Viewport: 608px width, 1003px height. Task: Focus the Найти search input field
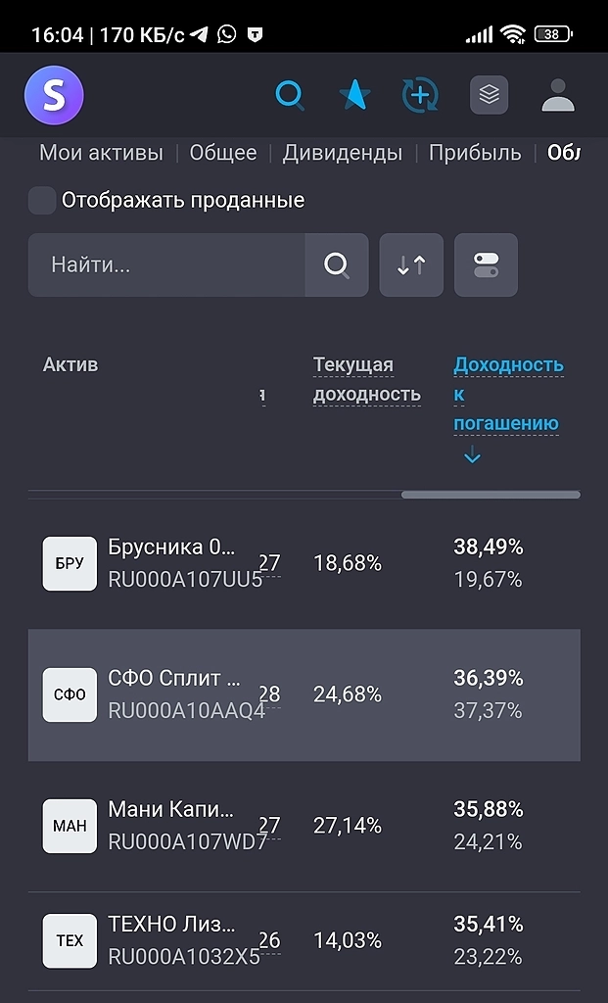point(166,264)
